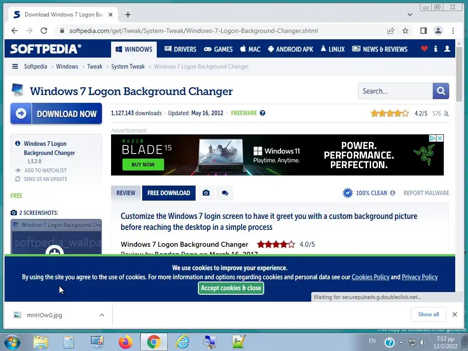This screenshot has height=351, width=468.
Task: Click the Search input field
Action: point(395,91)
